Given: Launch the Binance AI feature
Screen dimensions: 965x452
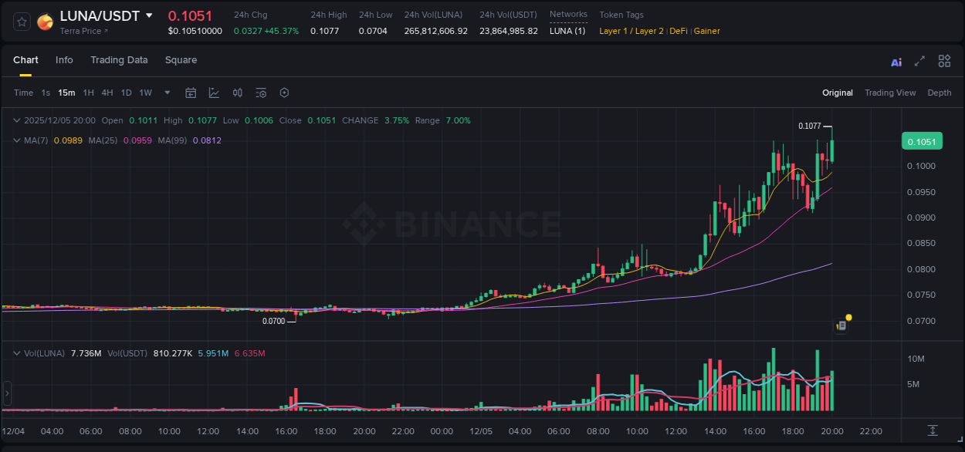Looking at the screenshot, I should [896, 60].
